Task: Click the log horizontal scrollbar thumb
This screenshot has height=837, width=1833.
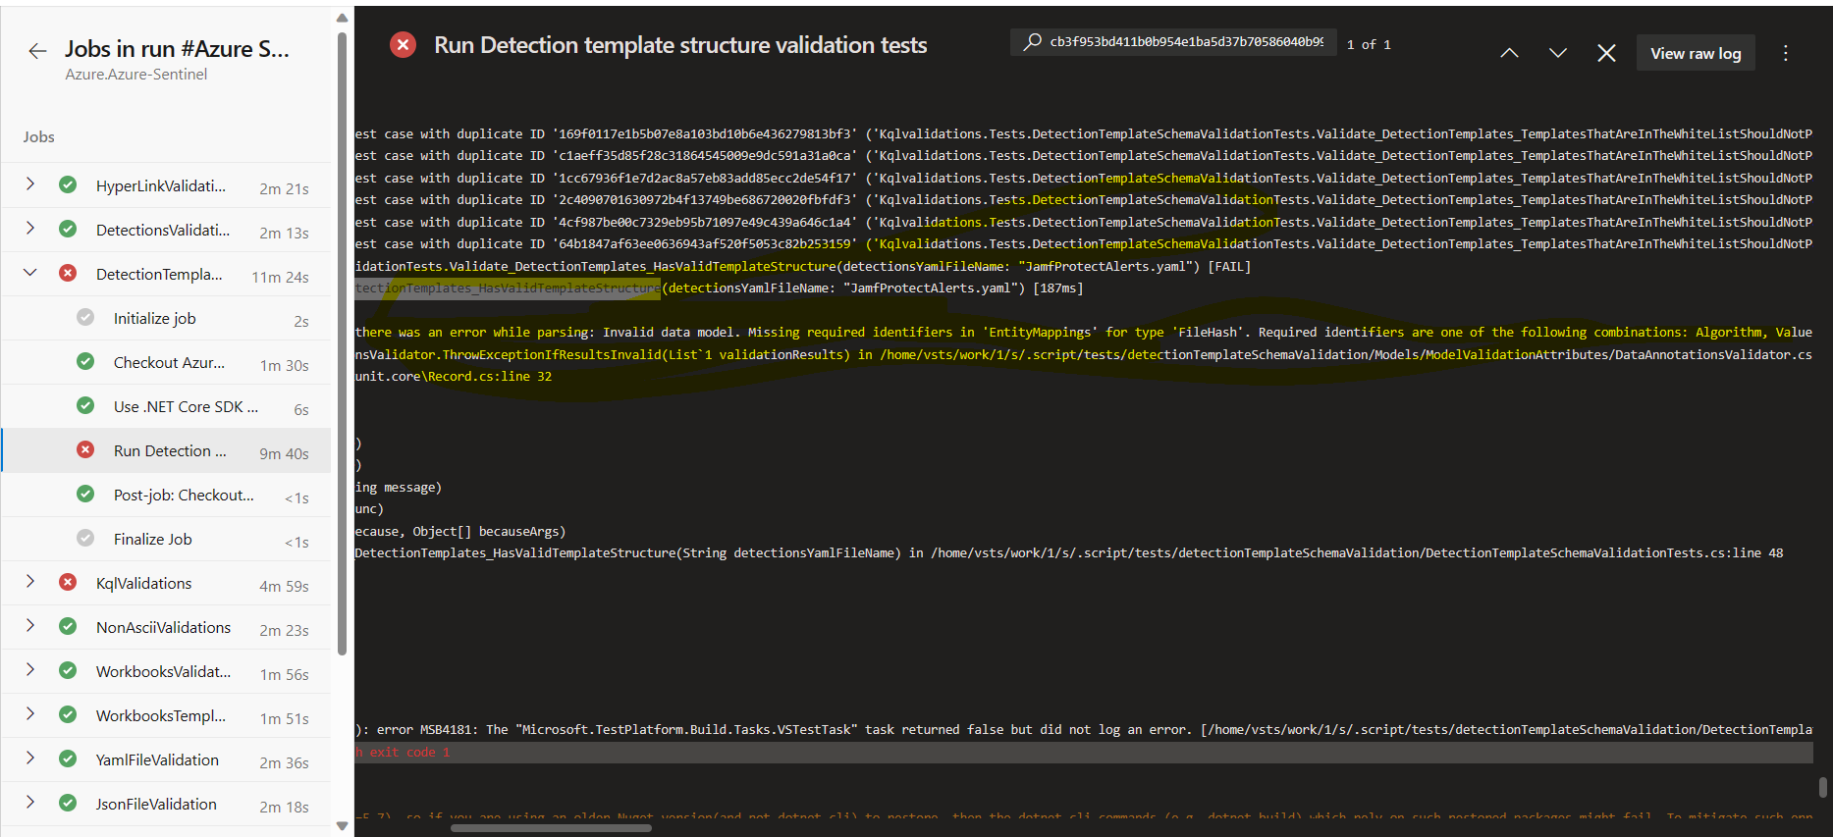Action: (551, 828)
